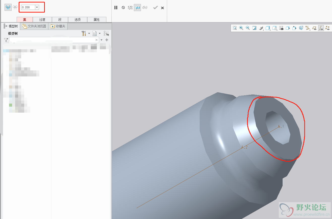
Task: Pause the round feature tool
Action: click(116, 8)
